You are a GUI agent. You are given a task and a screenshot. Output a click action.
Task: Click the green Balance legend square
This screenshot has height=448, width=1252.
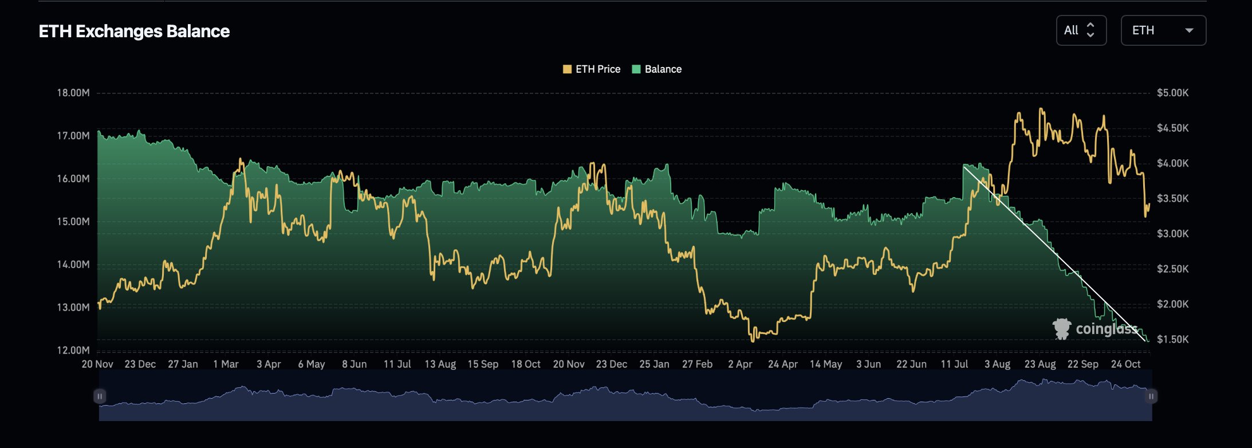click(x=636, y=69)
